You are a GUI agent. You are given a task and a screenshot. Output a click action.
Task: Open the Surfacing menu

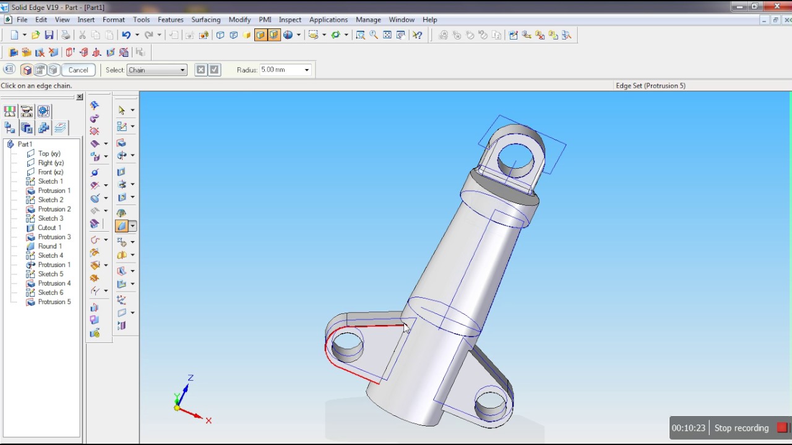point(206,20)
